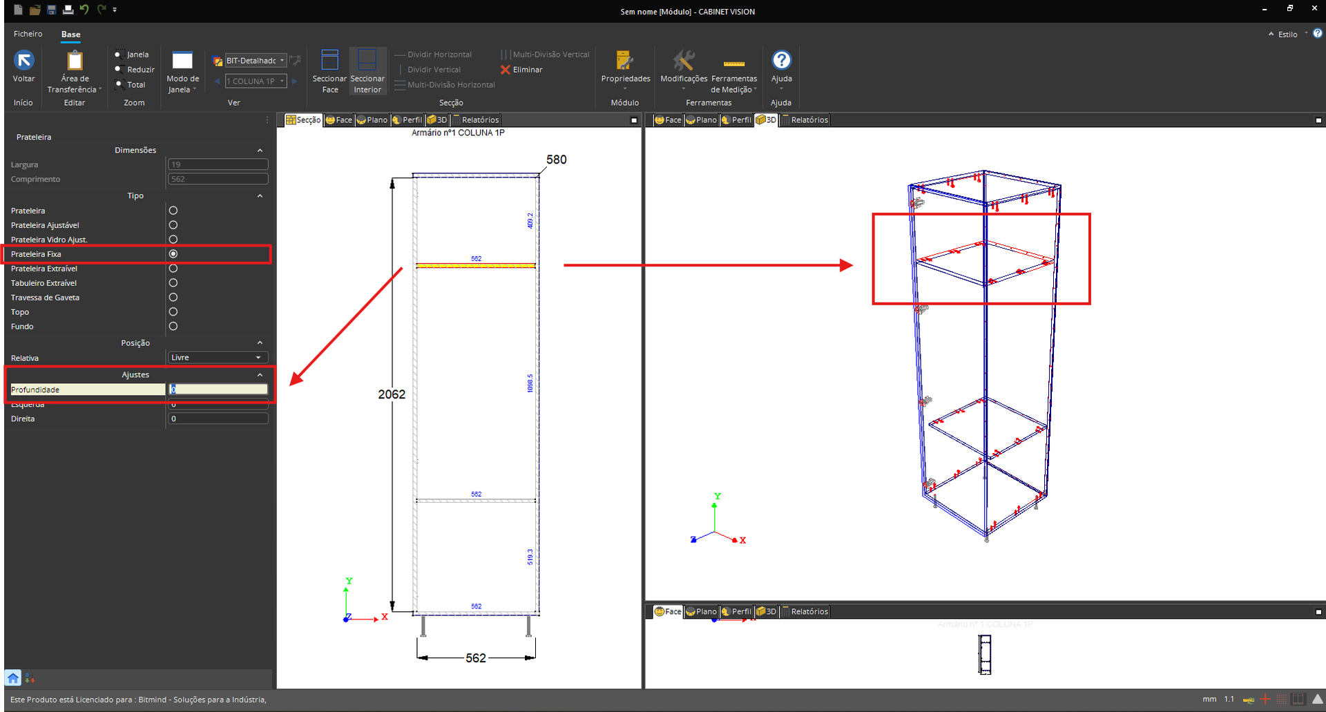Viewport: 1326px width, 712px height.
Task: Click the Janela zoom option
Action: [131, 55]
